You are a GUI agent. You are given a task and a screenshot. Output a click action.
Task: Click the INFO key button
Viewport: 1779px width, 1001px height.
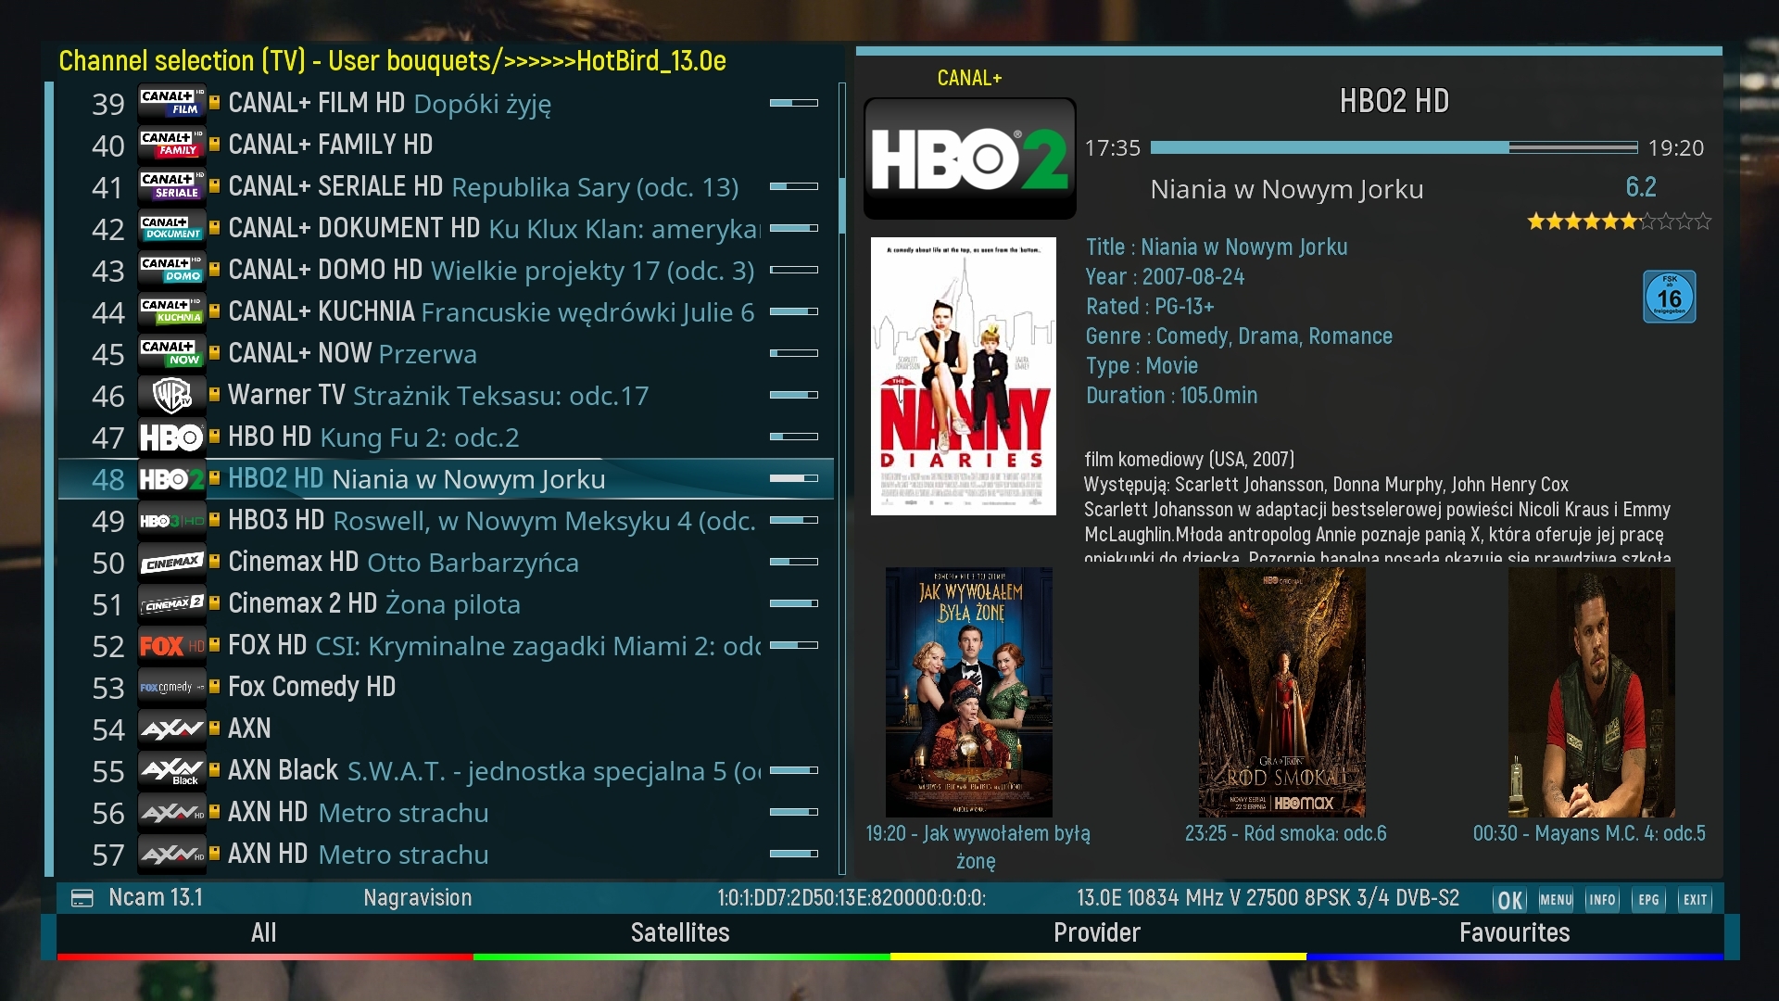point(1602,900)
